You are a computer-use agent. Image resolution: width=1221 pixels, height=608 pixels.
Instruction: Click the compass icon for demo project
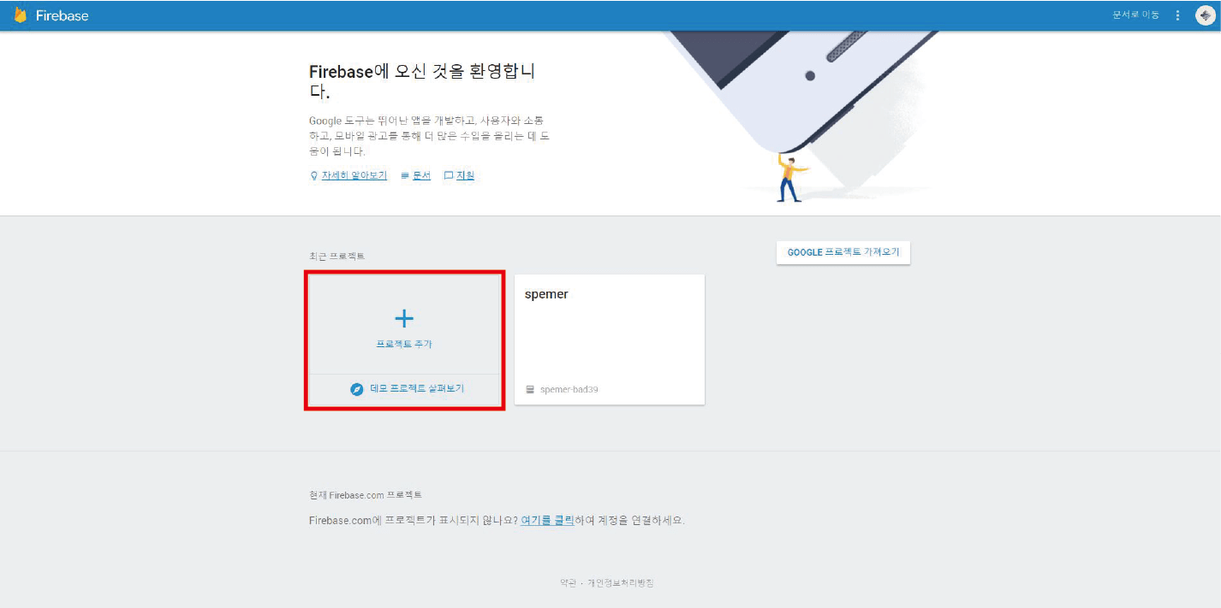[357, 389]
